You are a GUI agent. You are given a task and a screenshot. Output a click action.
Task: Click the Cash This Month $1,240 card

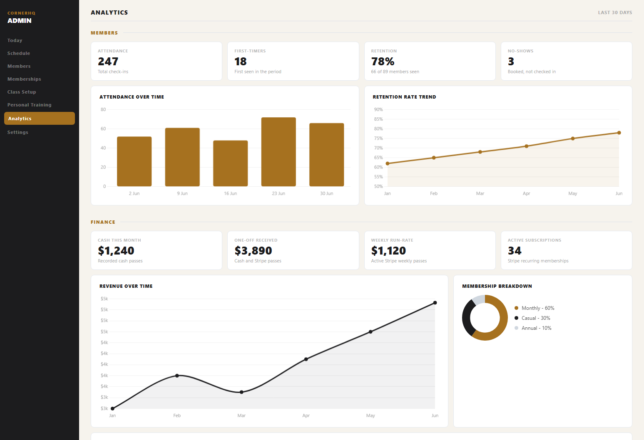click(157, 250)
